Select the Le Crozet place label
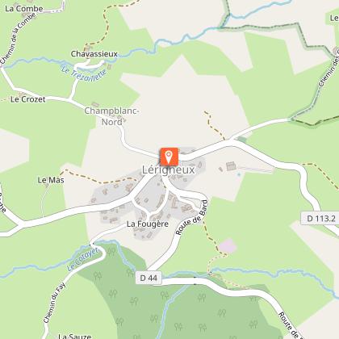This screenshot has height=339, width=339. pos(27,99)
